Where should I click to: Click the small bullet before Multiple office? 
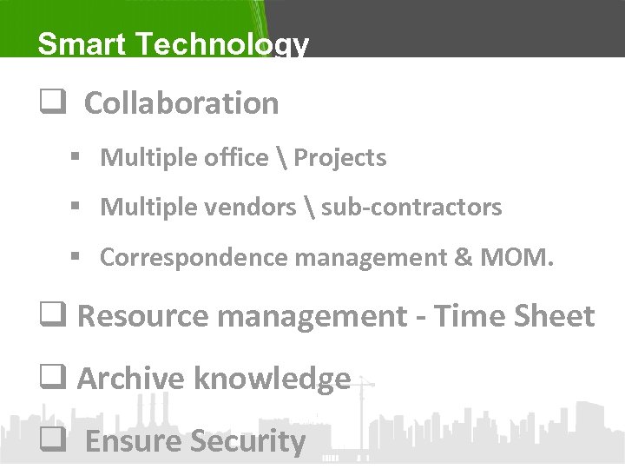coord(77,158)
